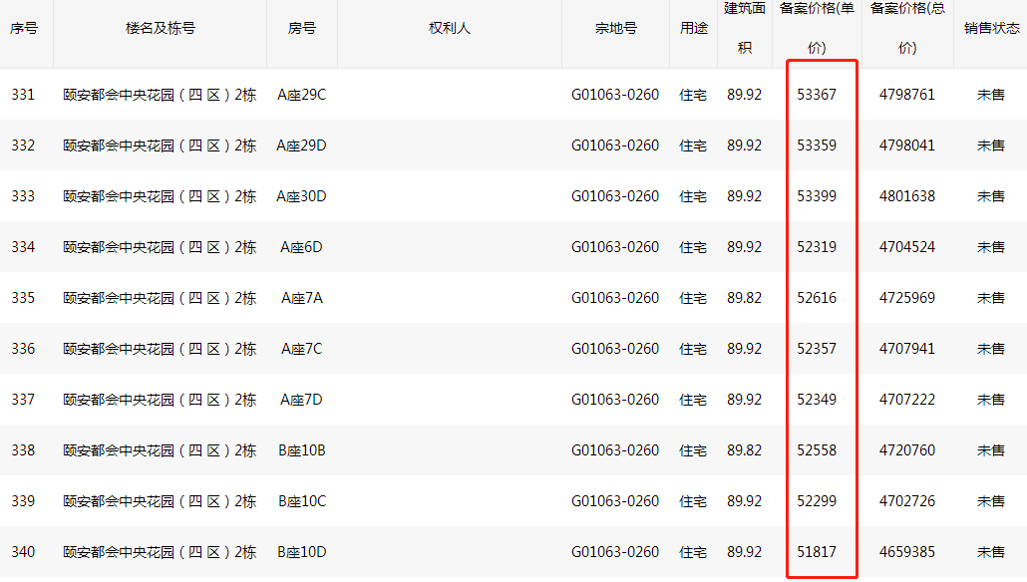Click building area 89.82 in row 338
The image size is (1027, 582).
[x=744, y=450]
